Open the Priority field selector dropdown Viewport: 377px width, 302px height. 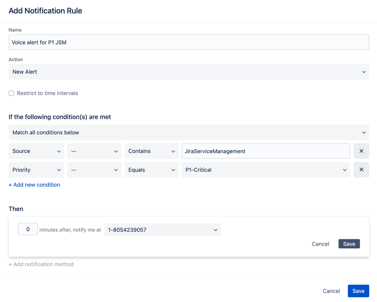[36, 170]
